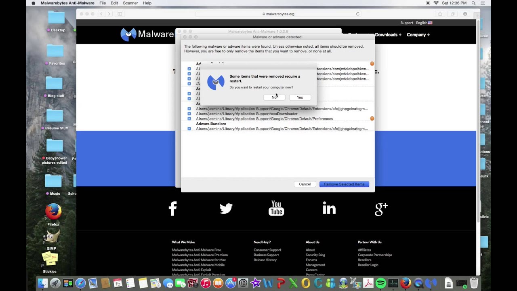The image size is (517, 291).
Task: Open the Malwarebytes Anti-Malware application menu
Action: pyautogui.click(x=67, y=3)
